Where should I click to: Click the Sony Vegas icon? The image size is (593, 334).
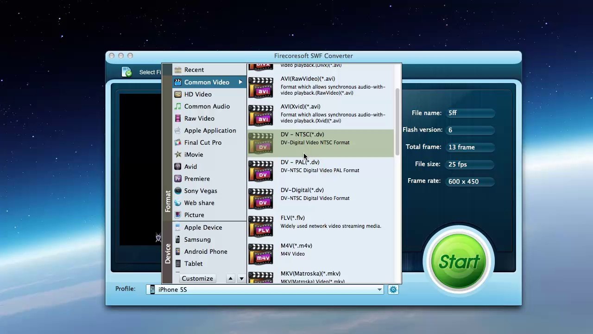coord(177,191)
